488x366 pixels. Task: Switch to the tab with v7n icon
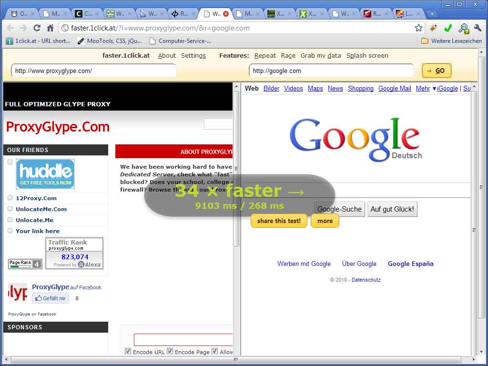[120, 14]
